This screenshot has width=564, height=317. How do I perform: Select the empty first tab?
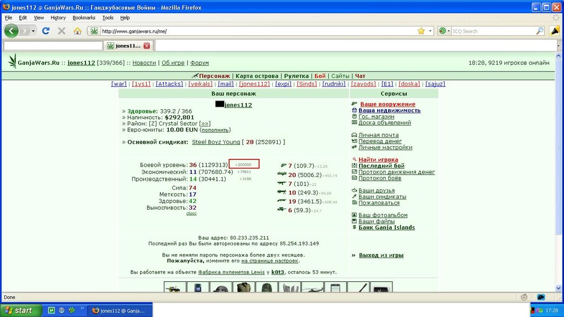(x=53, y=45)
